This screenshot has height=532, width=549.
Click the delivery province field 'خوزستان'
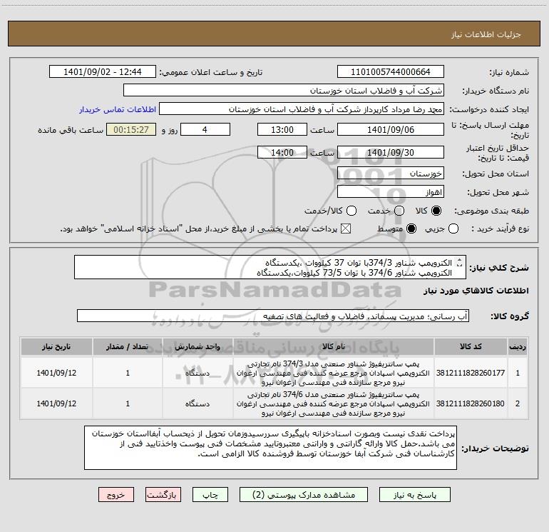click(391, 174)
